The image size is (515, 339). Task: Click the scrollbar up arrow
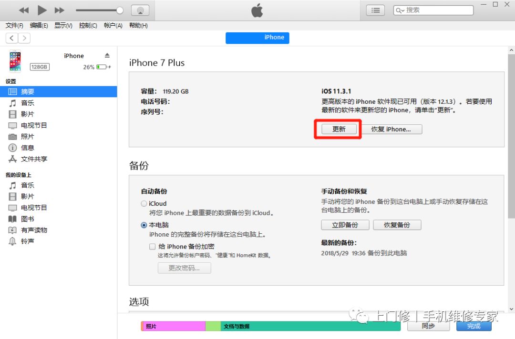tap(511, 50)
